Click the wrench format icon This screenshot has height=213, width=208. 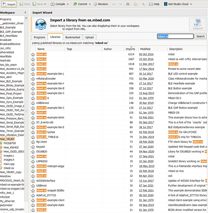pos(143,4)
